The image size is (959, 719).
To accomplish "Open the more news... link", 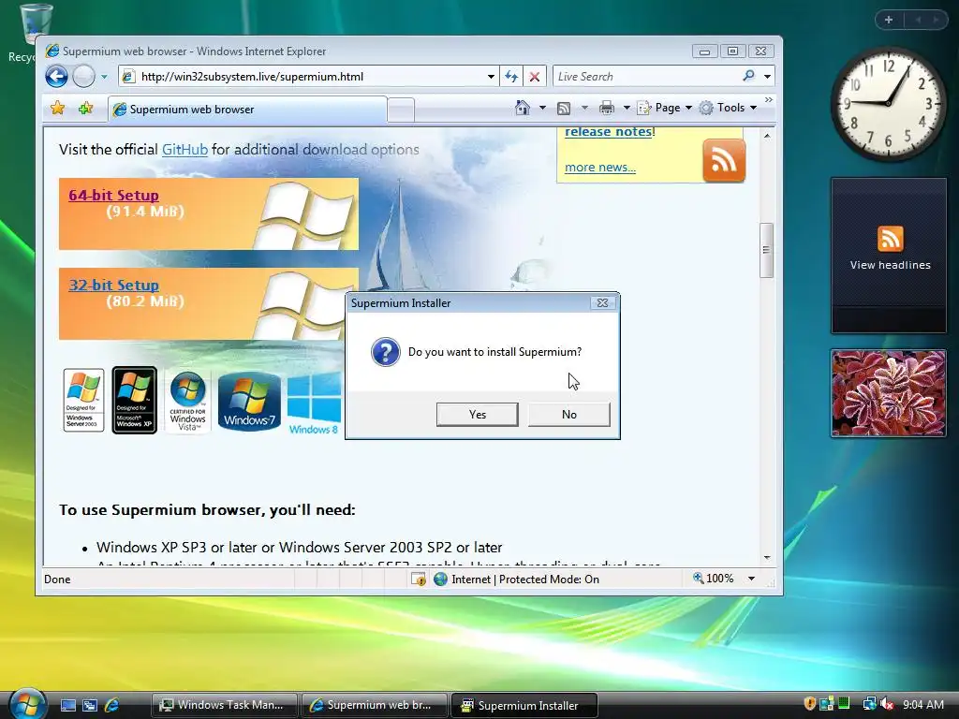I will pyautogui.click(x=600, y=167).
